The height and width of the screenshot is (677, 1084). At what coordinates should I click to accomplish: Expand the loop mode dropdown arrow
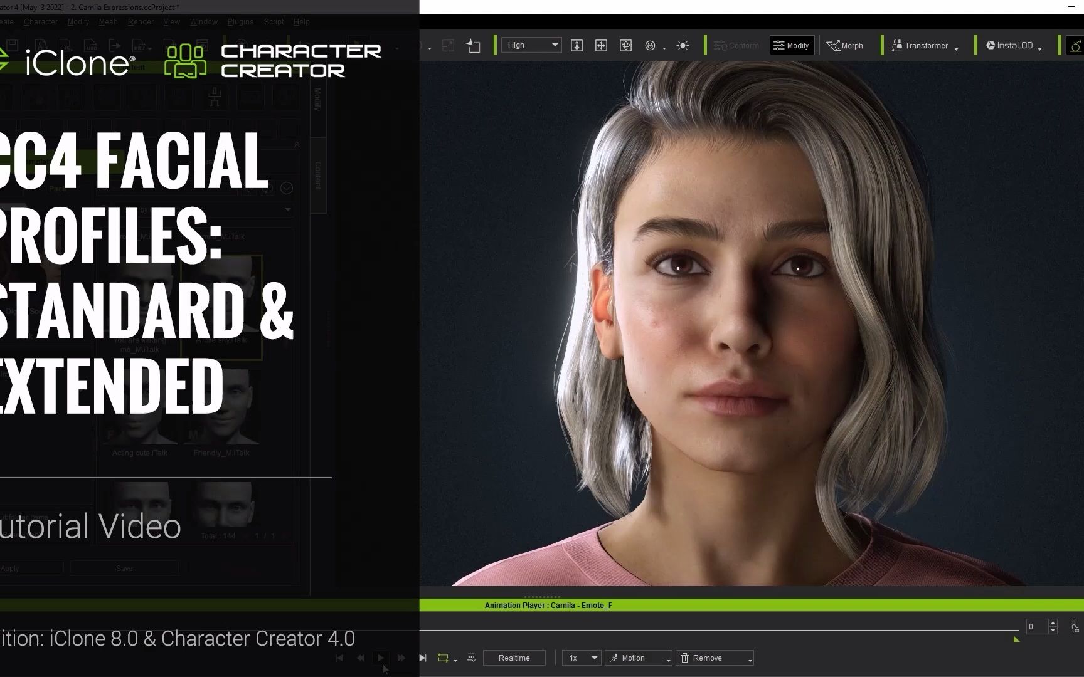455,660
